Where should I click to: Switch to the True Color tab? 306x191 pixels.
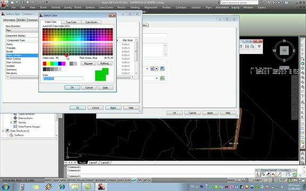(x=71, y=22)
